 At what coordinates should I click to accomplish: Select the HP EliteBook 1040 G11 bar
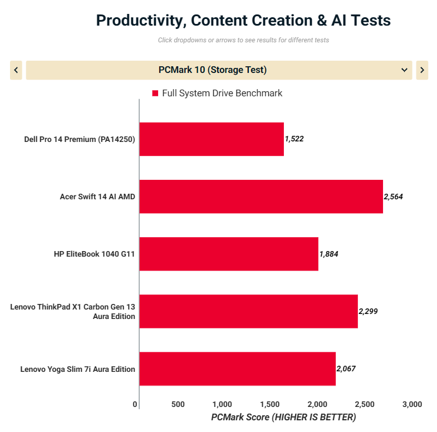228,254
